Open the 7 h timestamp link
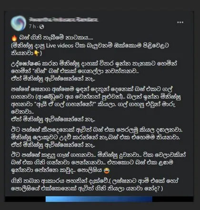Screen dimensions: 200x210 pos(32,26)
